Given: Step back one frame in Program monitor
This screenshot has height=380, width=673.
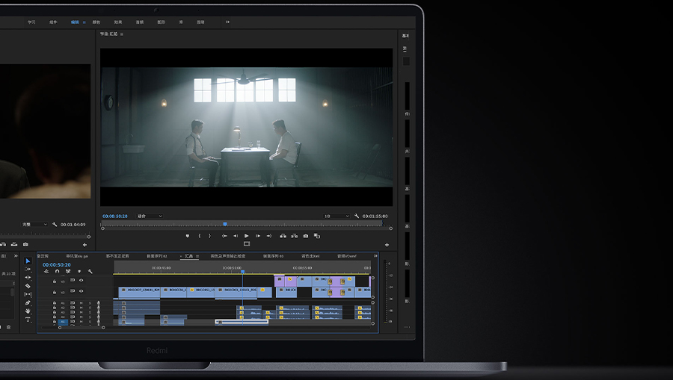Looking at the screenshot, I should point(236,236).
